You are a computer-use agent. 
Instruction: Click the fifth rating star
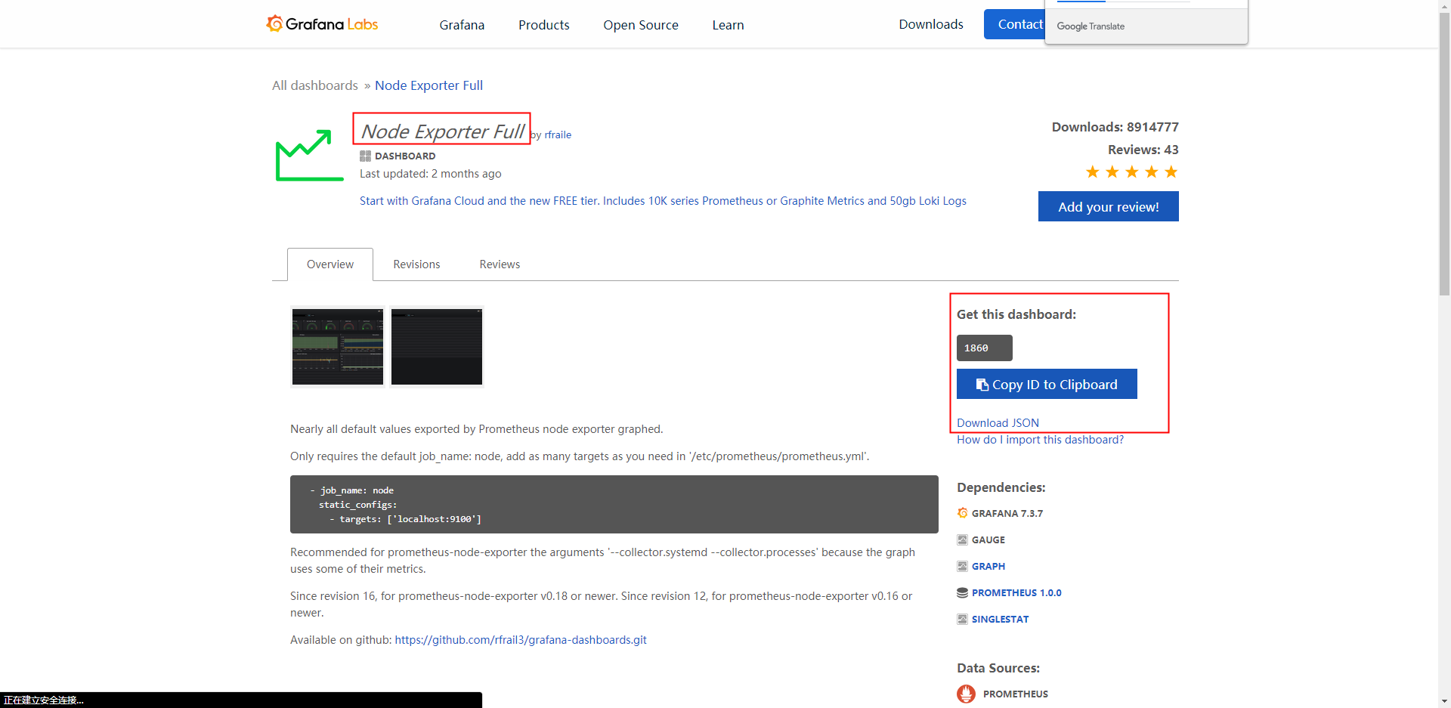[1171, 172]
